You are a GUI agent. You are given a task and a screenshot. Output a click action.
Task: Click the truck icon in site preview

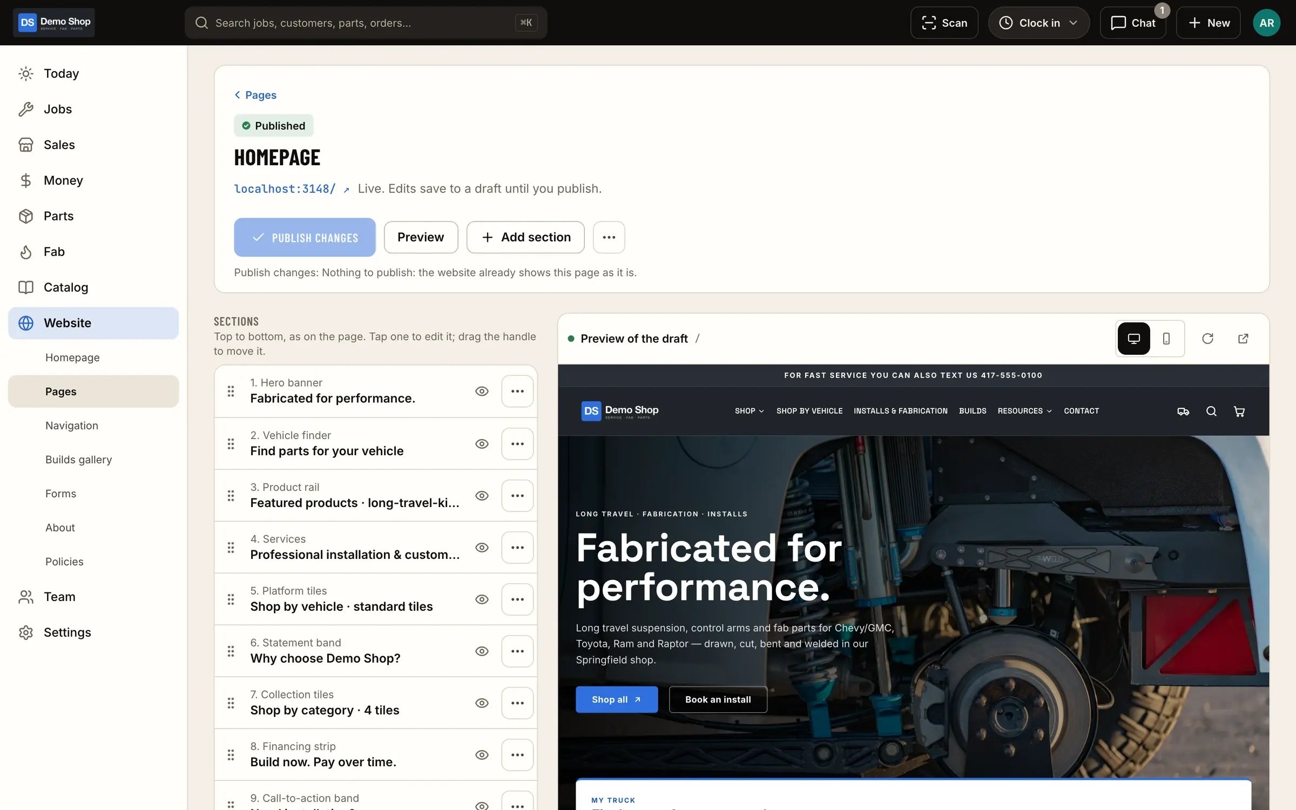point(1183,411)
